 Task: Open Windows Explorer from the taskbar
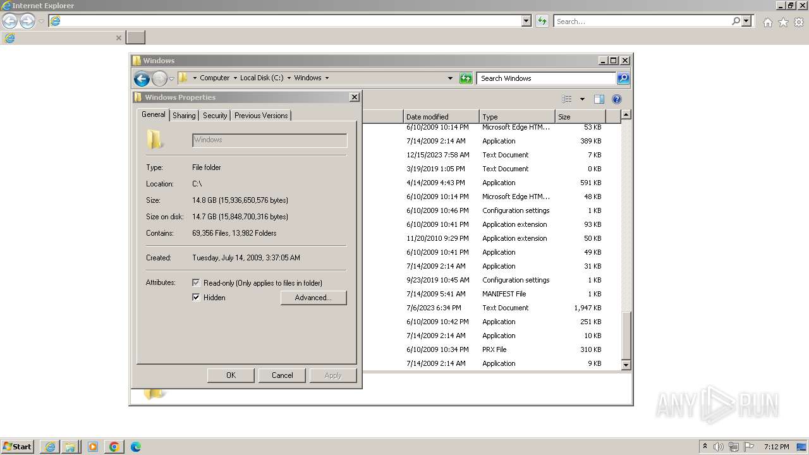pyautogui.click(x=70, y=447)
